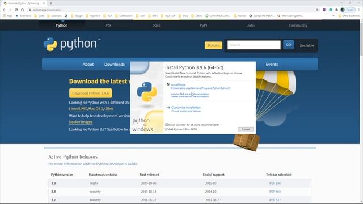
Task: Click the 3.9 version cell in releases table
Action: [x=53, y=183]
